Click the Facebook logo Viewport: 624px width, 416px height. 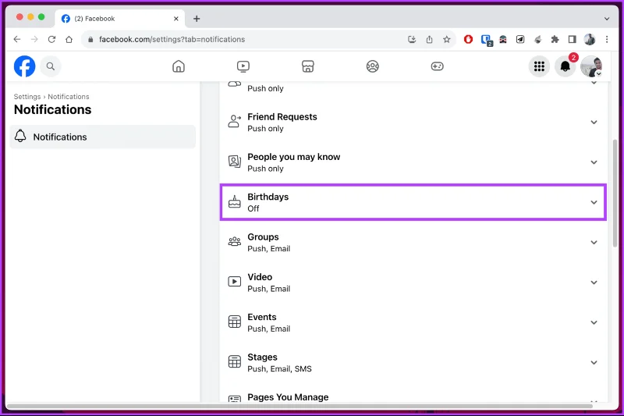tap(25, 66)
